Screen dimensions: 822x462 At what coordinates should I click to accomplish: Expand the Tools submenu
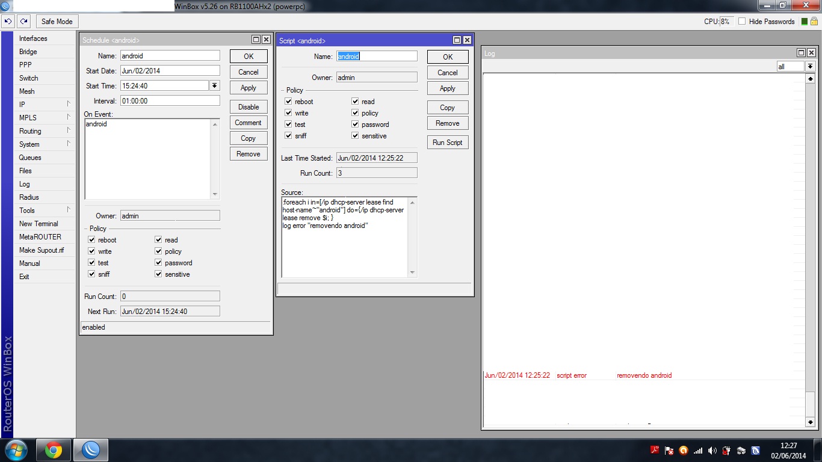[45, 211]
